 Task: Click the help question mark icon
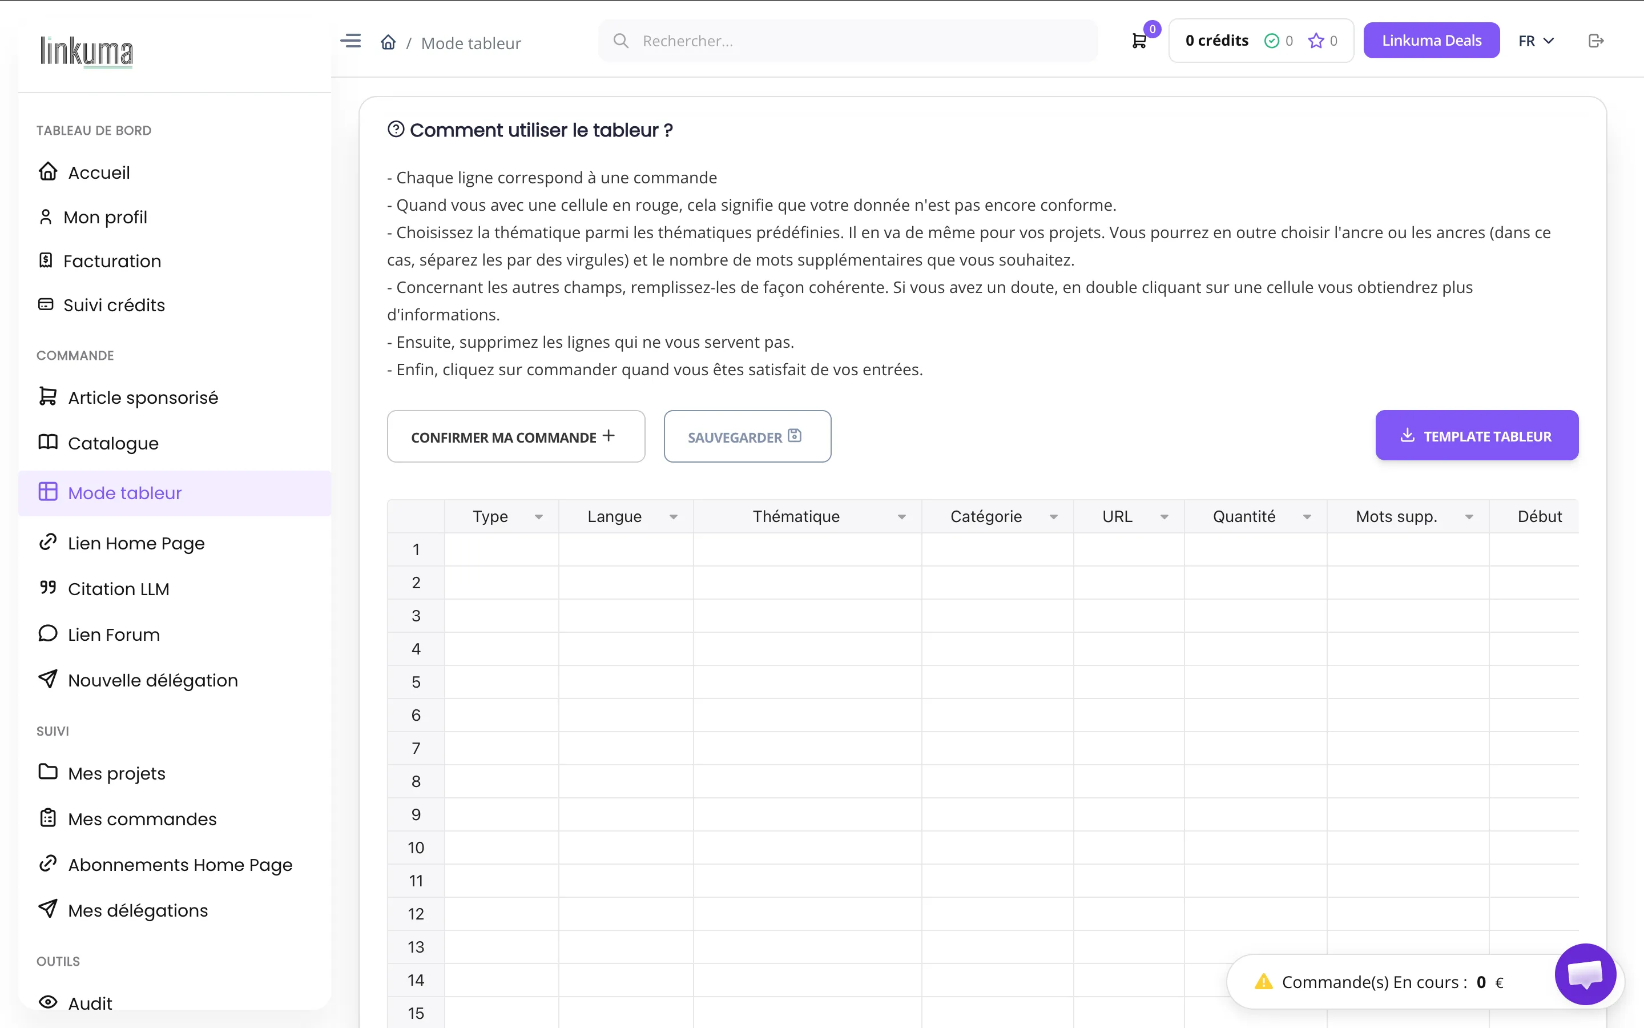point(396,129)
